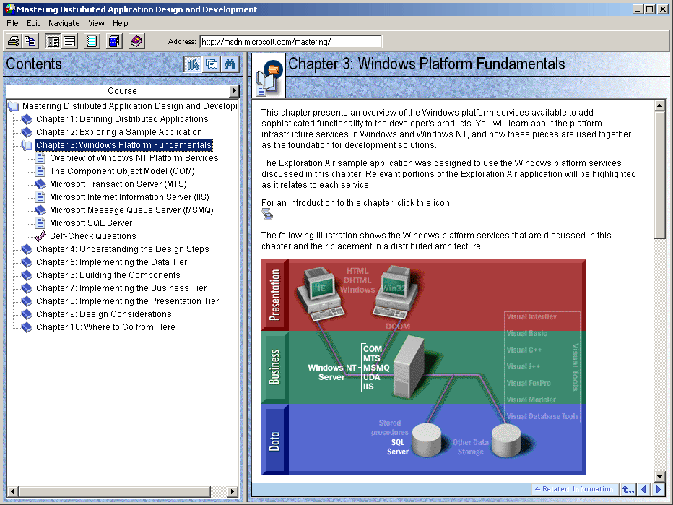Click the Microsoft Transaction Server (MTS) book icon

pyautogui.click(x=40, y=184)
